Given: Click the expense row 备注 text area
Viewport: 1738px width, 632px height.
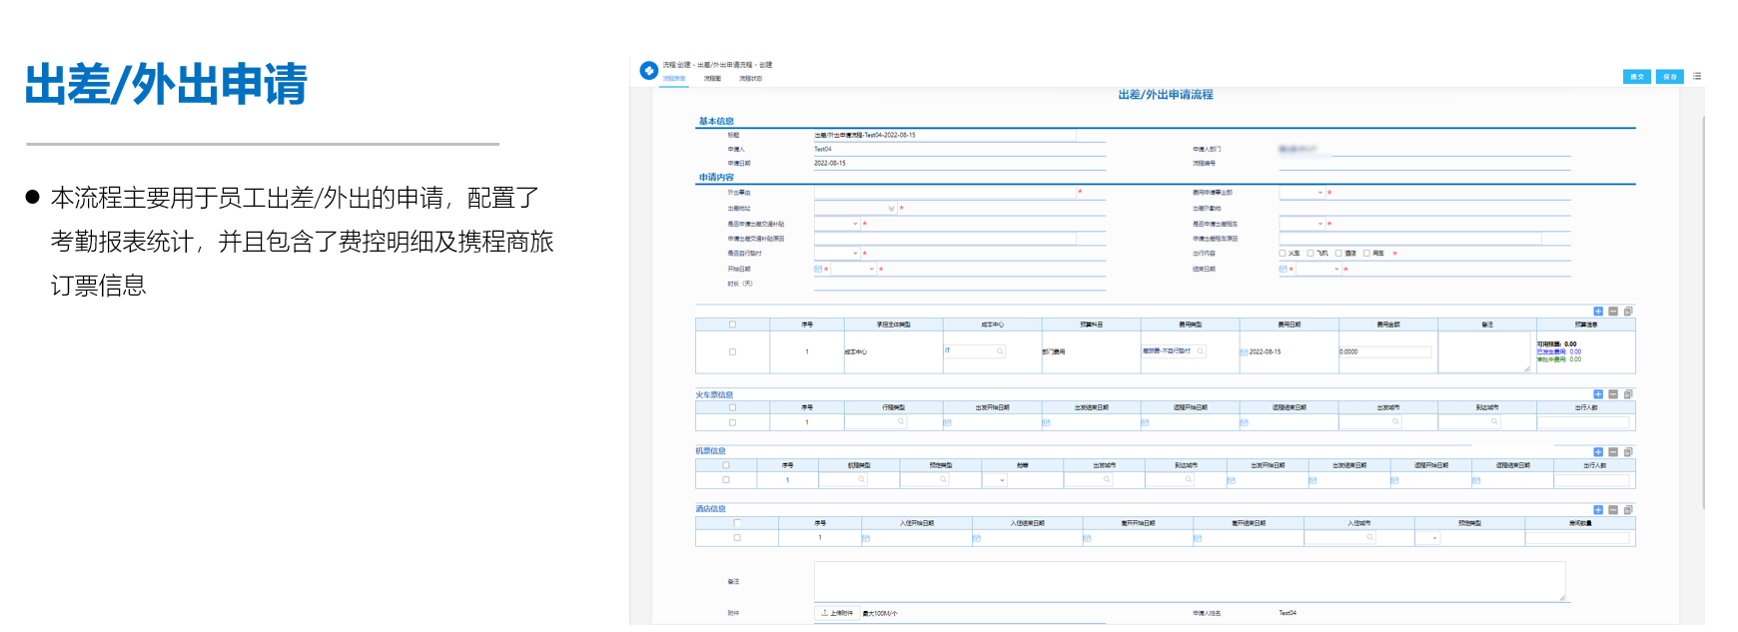Looking at the screenshot, I should [x=1485, y=352].
